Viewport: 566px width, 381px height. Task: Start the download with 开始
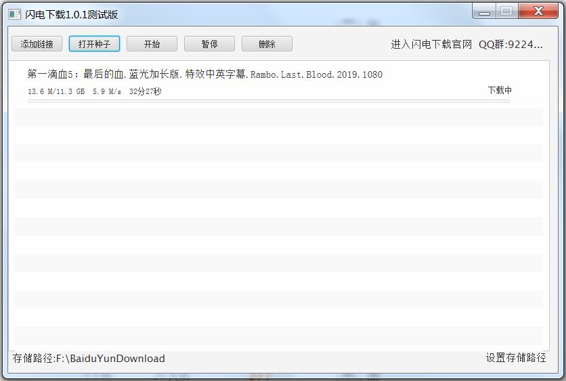click(152, 44)
